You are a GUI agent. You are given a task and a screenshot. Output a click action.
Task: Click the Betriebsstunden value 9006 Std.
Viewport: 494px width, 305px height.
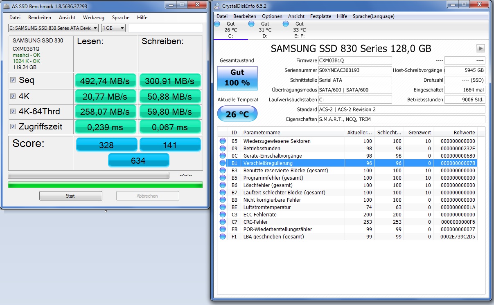tap(465, 100)
